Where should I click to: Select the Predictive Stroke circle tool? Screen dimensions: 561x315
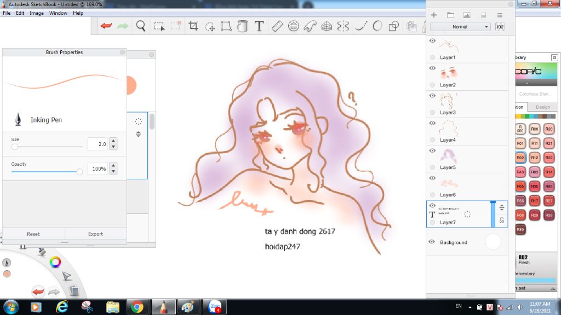click(x=377, y=26)
